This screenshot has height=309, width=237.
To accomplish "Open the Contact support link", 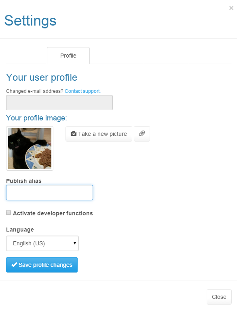I will click(83, 91).
